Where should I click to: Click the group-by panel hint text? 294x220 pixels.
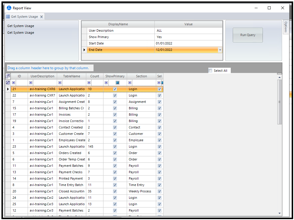48,68
